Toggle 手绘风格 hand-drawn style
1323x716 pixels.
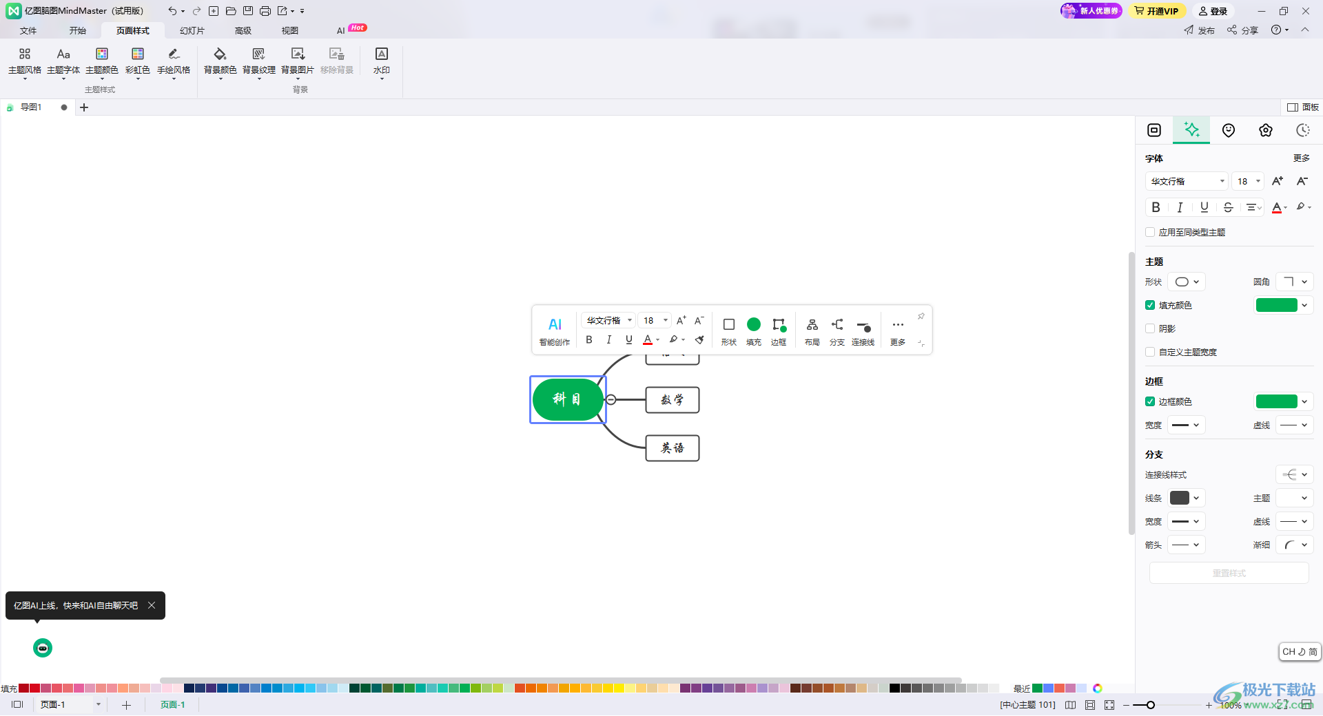coord(174,62)
